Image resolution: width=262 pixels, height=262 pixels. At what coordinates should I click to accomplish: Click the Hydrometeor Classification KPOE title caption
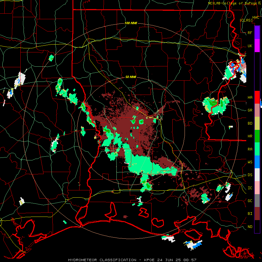132,260
